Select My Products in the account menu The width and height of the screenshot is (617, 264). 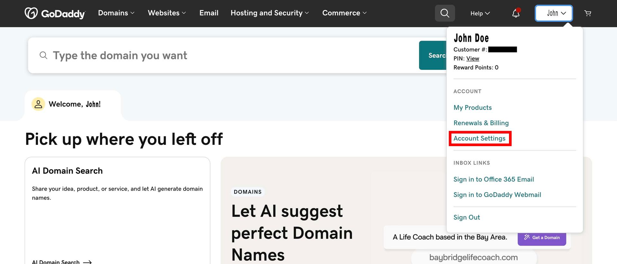pos(472,108)
